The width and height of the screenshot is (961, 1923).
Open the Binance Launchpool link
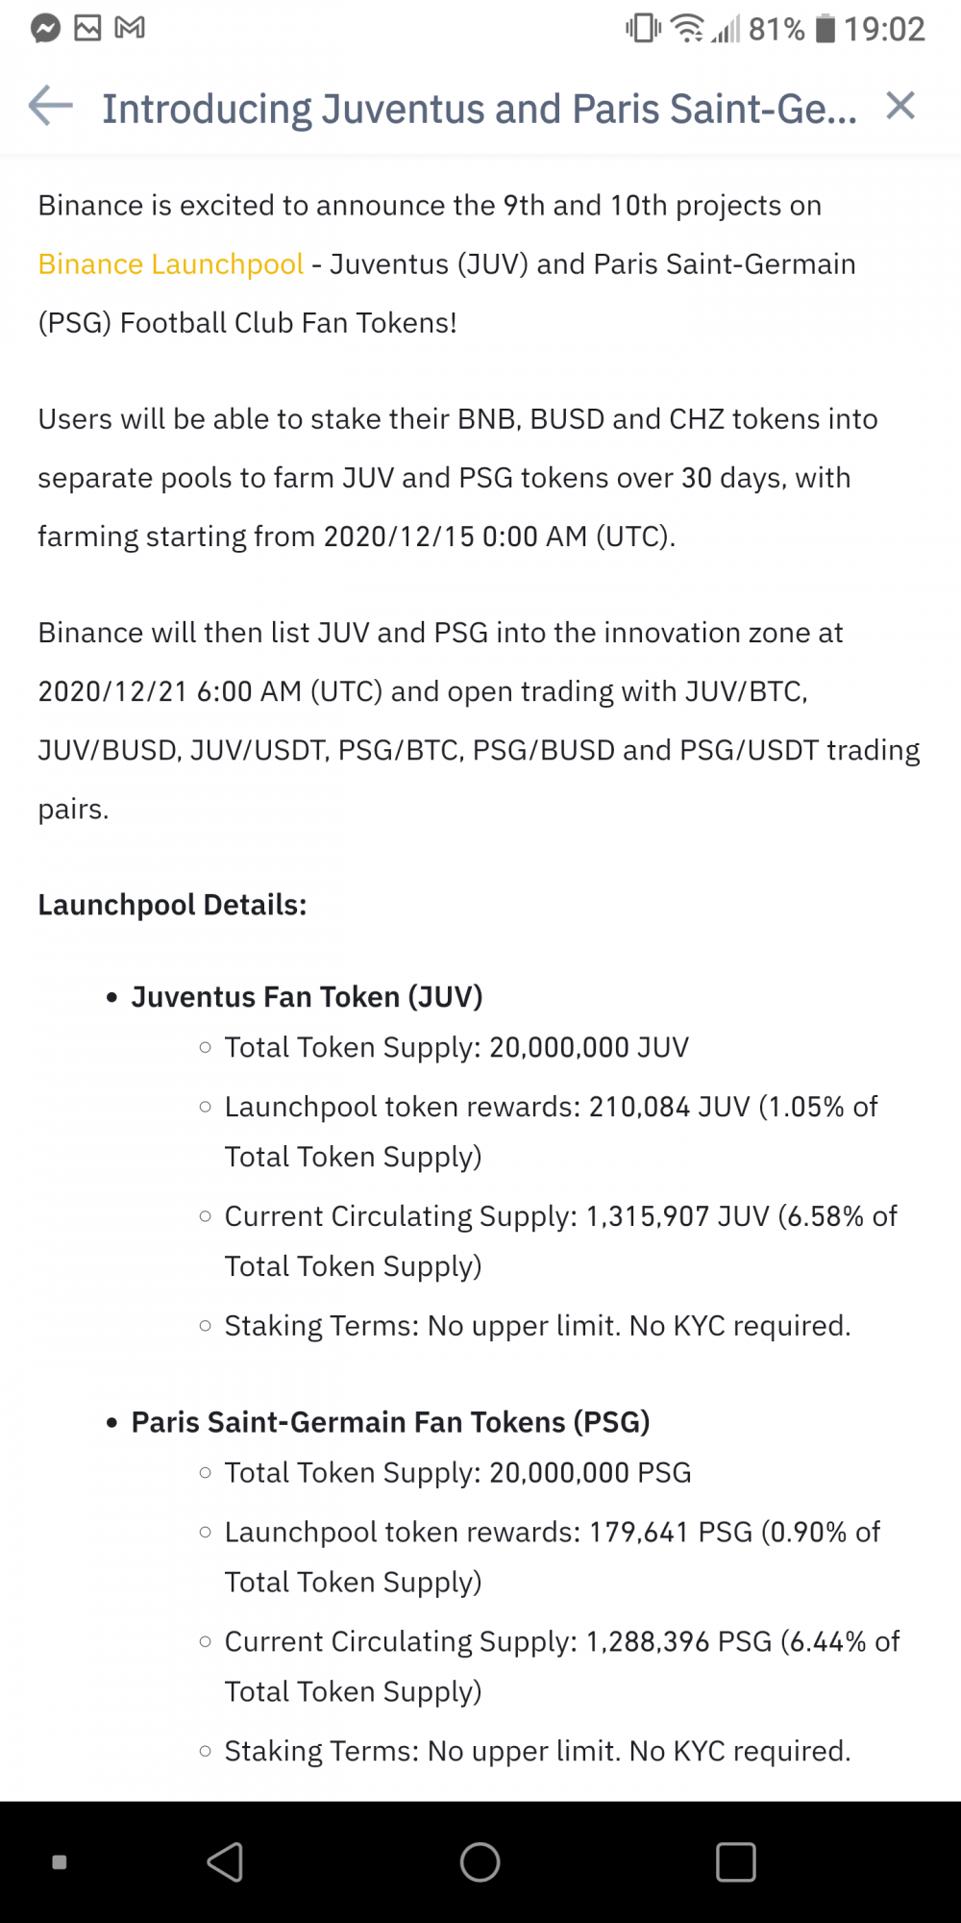171,263
